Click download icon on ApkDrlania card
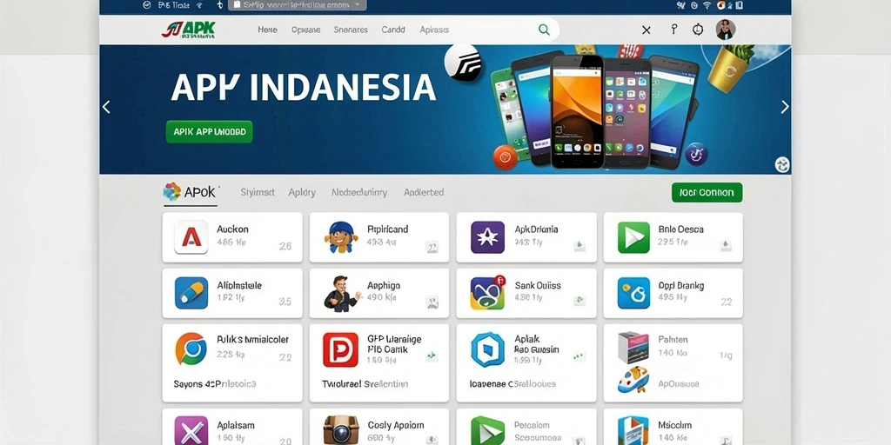This screenshot has height=445, width=891. coord(579,246)
